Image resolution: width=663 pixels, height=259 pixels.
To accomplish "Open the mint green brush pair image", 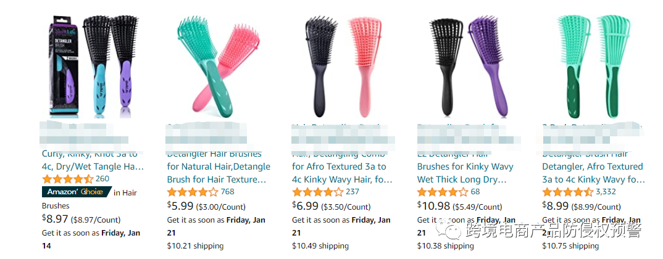I will click(594, 67).
